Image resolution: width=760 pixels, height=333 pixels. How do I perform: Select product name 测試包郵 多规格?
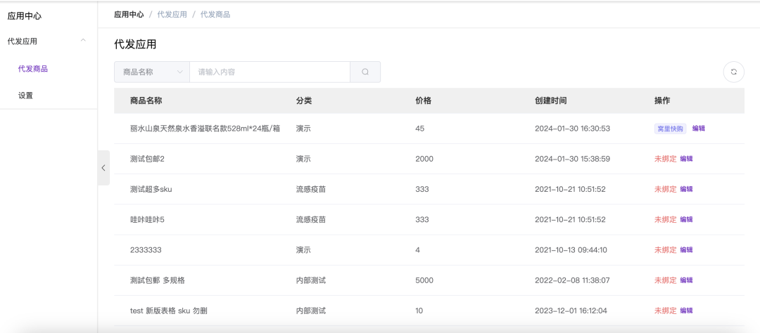click(158, 280)
